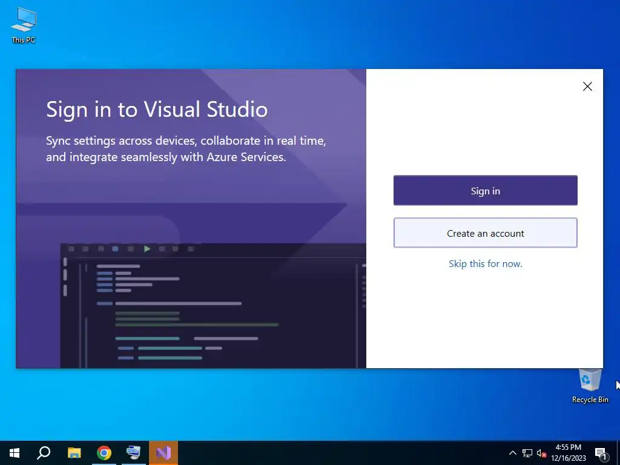Click the code editor illustration with green play arrow

(213, 306)
